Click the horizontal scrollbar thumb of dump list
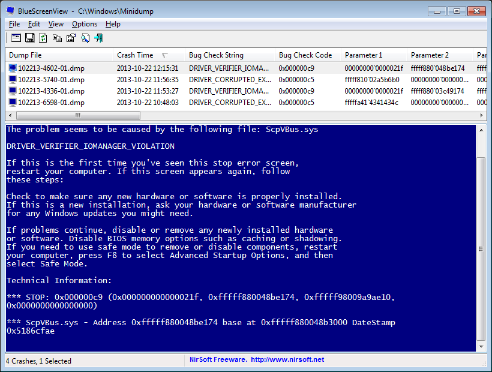The width and height of the screenshot is (492, 372). point(78,115)
